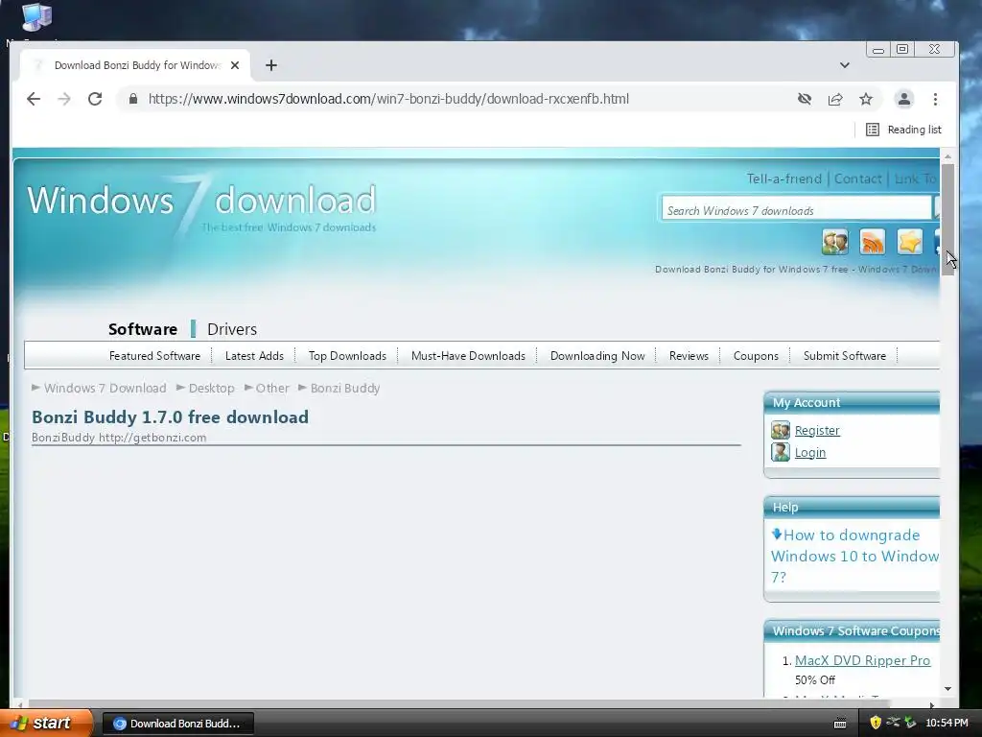
Task: Go back to the previous page
Action: point(34,99)
